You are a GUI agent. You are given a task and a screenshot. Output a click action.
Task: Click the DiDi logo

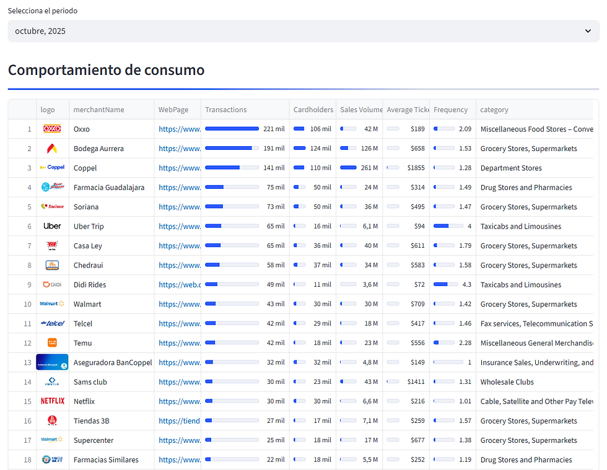coord(52,285)
